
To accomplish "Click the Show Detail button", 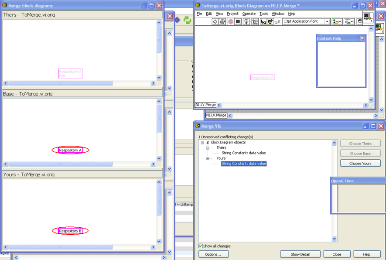I will tap(300, 254).
